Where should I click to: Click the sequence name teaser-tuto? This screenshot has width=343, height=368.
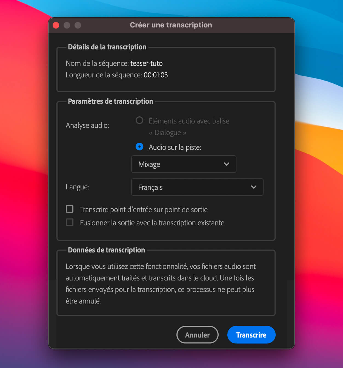pos(146,63)
